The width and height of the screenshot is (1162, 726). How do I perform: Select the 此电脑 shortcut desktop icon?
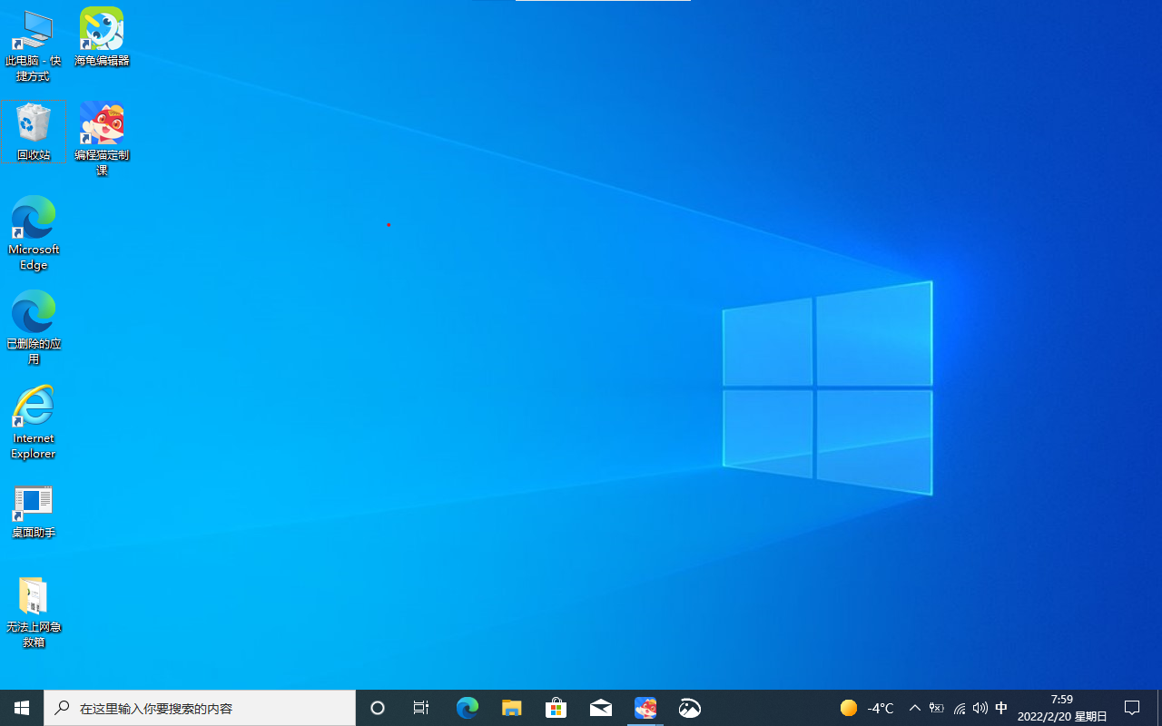coord(34,45)
